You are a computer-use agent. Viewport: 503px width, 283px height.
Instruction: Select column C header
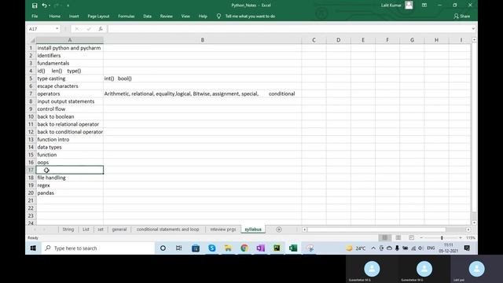(314, 40)
